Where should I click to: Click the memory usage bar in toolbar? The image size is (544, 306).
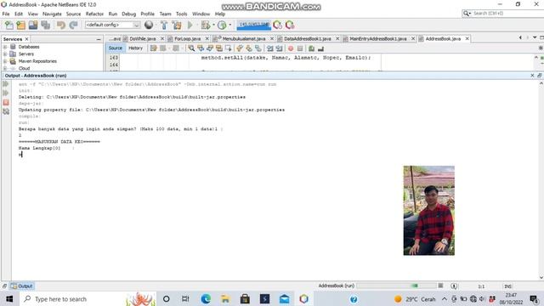pos(253,25)
